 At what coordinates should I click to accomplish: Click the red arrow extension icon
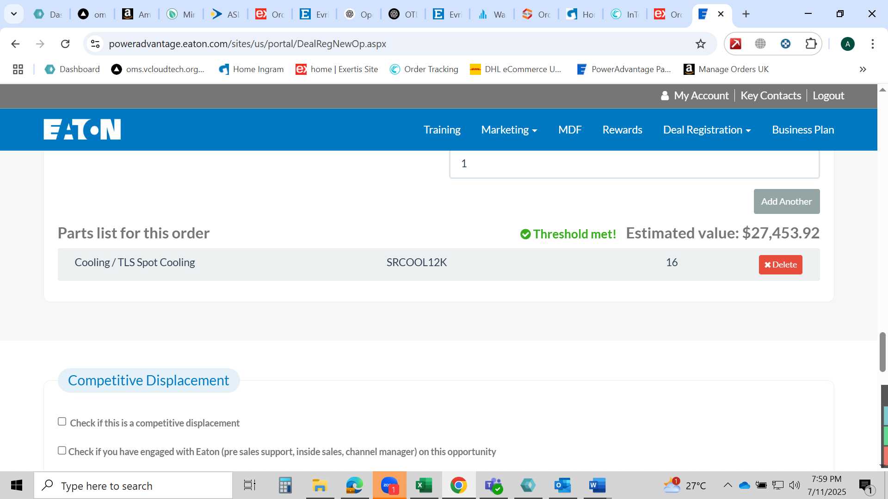coord(735,44)
